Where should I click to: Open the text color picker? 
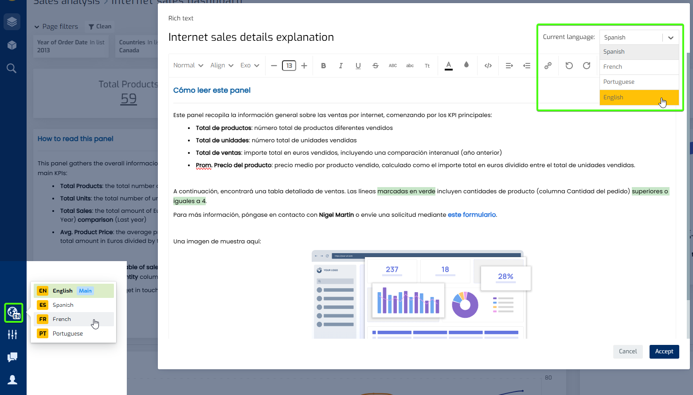448,66
